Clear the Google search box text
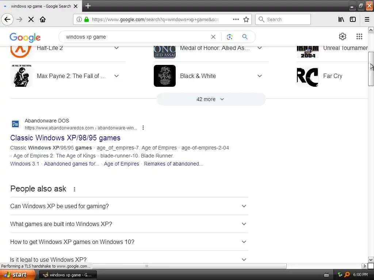This screenshot has width=374, height=280. pos(213,37)
